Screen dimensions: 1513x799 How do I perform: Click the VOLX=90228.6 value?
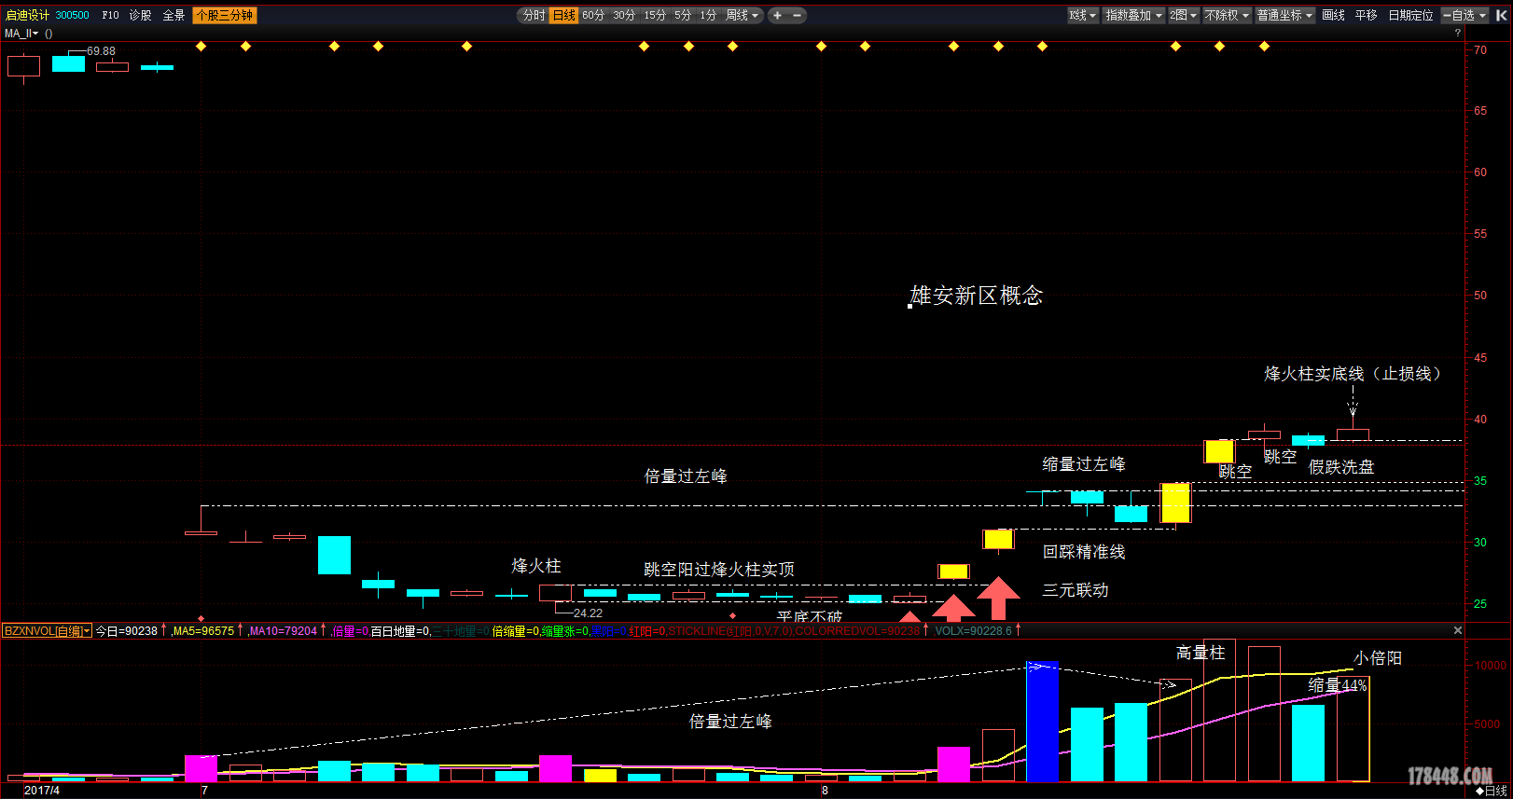pyautogui.click(x=974, y=631)
